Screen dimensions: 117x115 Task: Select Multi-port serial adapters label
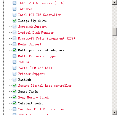[x=41, y=50]
